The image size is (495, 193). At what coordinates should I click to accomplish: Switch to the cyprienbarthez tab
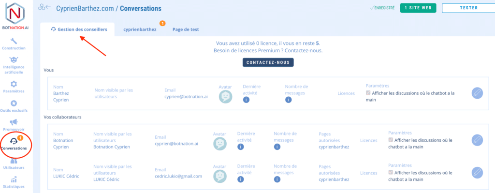[x=140, y=30]
